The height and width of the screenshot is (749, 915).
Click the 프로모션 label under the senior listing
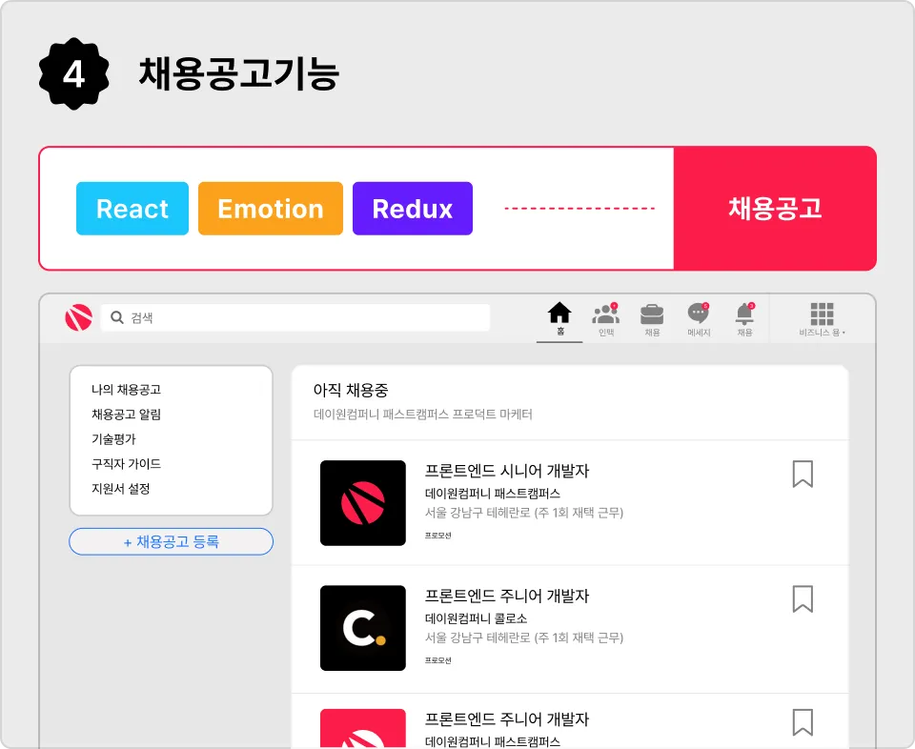pos(437,536)
